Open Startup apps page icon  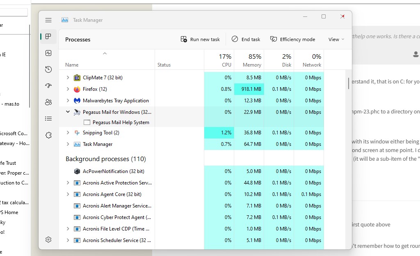pos(48,86)
